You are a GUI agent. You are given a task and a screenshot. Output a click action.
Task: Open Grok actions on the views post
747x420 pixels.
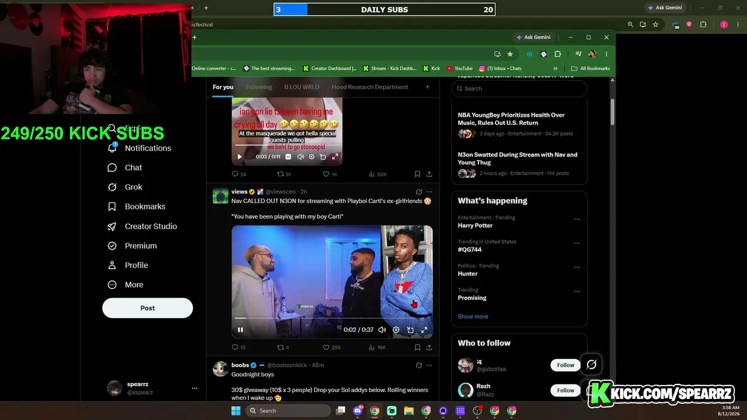point(418,192)
